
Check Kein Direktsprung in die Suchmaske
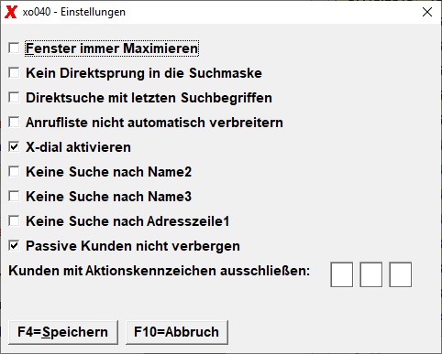(14, 73)
